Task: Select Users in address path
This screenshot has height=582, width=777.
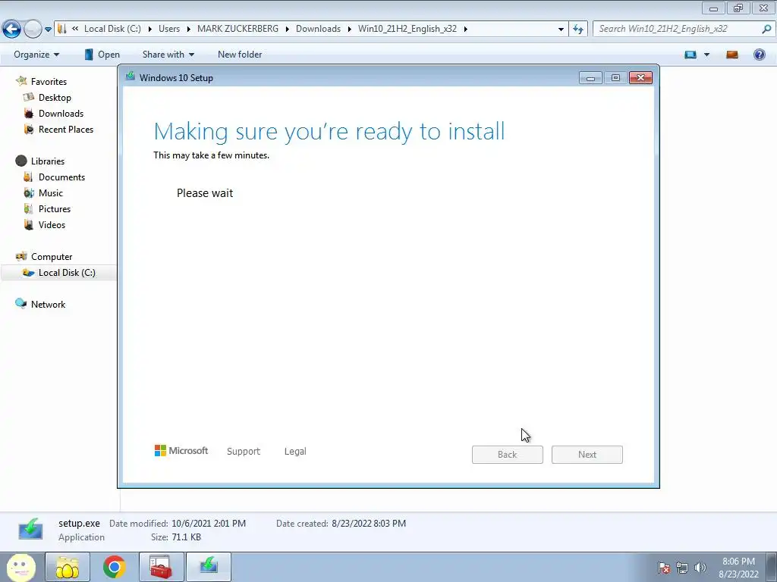Action: point(169,29)
